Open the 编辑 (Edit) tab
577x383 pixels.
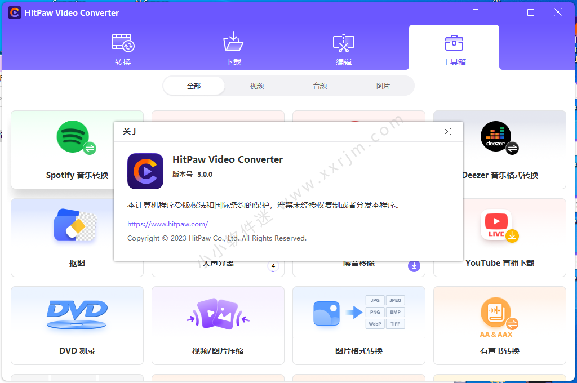tap(344, 49)
